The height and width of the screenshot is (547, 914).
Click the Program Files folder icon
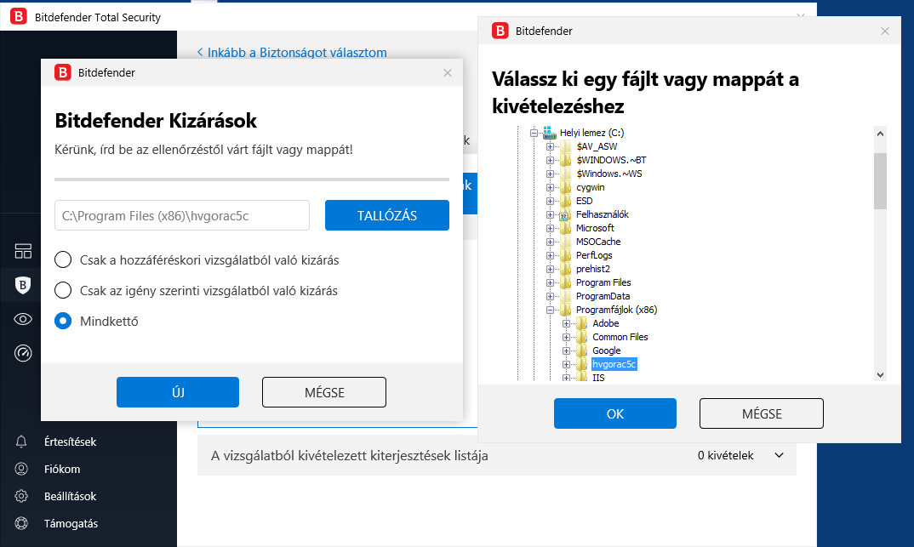coord(565,282)
